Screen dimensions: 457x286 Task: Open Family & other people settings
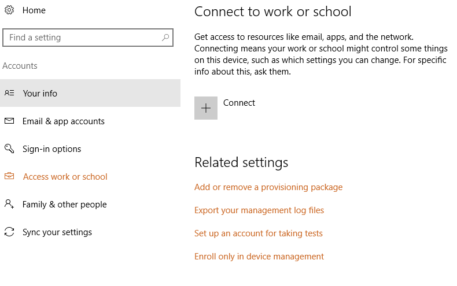(x=90, y=204)
